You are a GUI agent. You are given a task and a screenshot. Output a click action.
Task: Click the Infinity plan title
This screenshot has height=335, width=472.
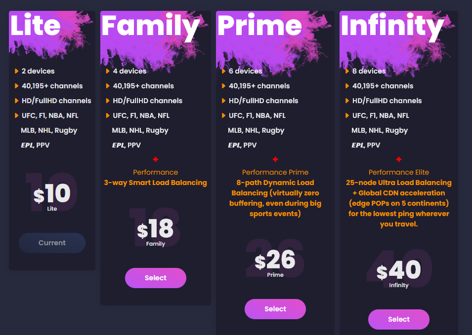[x=392, y=26]
